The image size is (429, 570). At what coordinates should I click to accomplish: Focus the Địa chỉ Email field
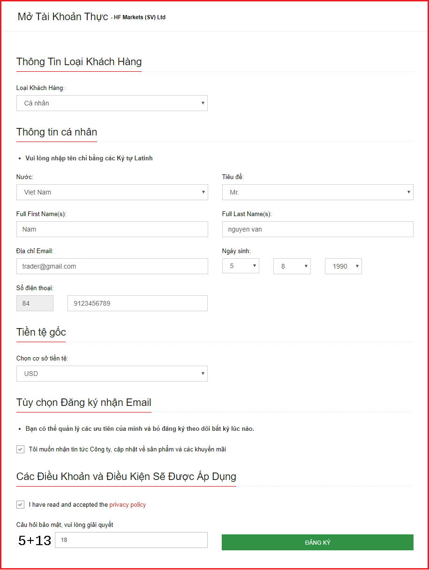coord(112,266)
